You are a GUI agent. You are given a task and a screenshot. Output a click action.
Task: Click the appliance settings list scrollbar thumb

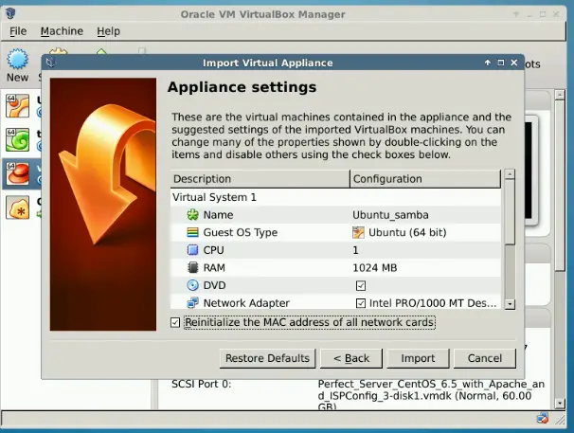510,211
